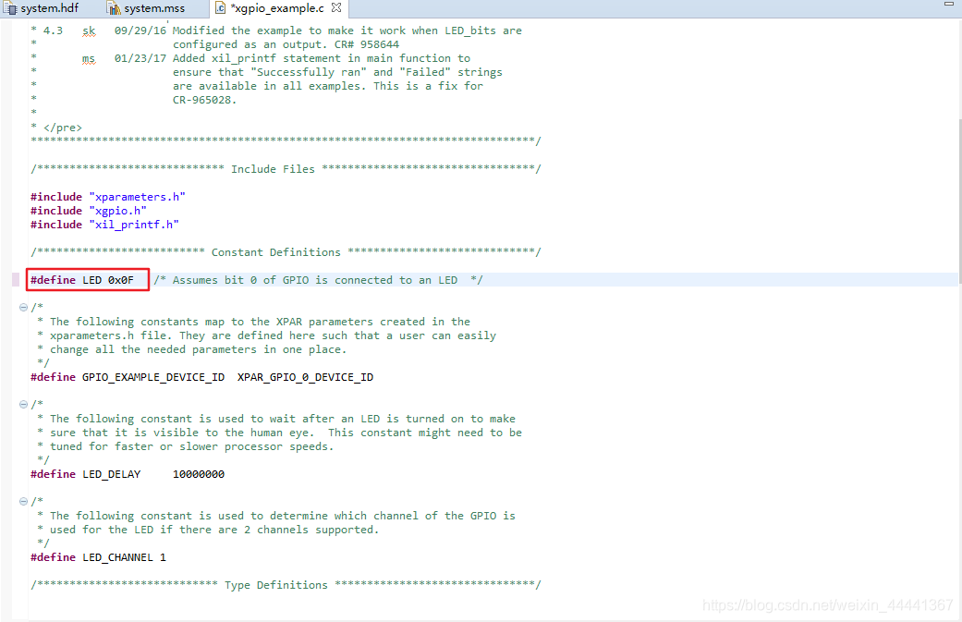The height and width of the screenshot is (622, 962).
Task: Click the 'Assumes bit 0 of GPIO' comment
Action: (319, 280)
